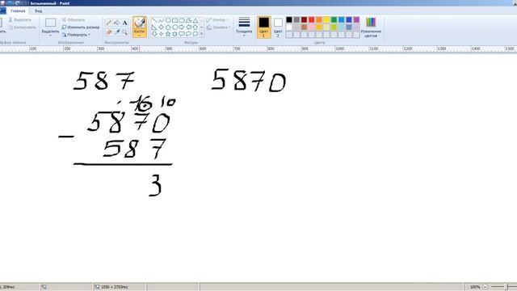Screen dimensions: 517x291
Task: Select the Pencil tool
Action: coord(108,23)
